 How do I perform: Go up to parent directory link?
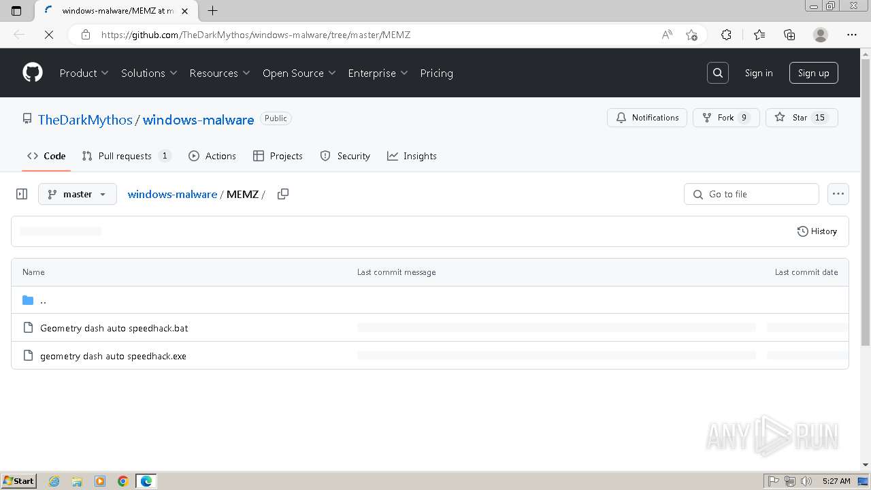point(43,300)
